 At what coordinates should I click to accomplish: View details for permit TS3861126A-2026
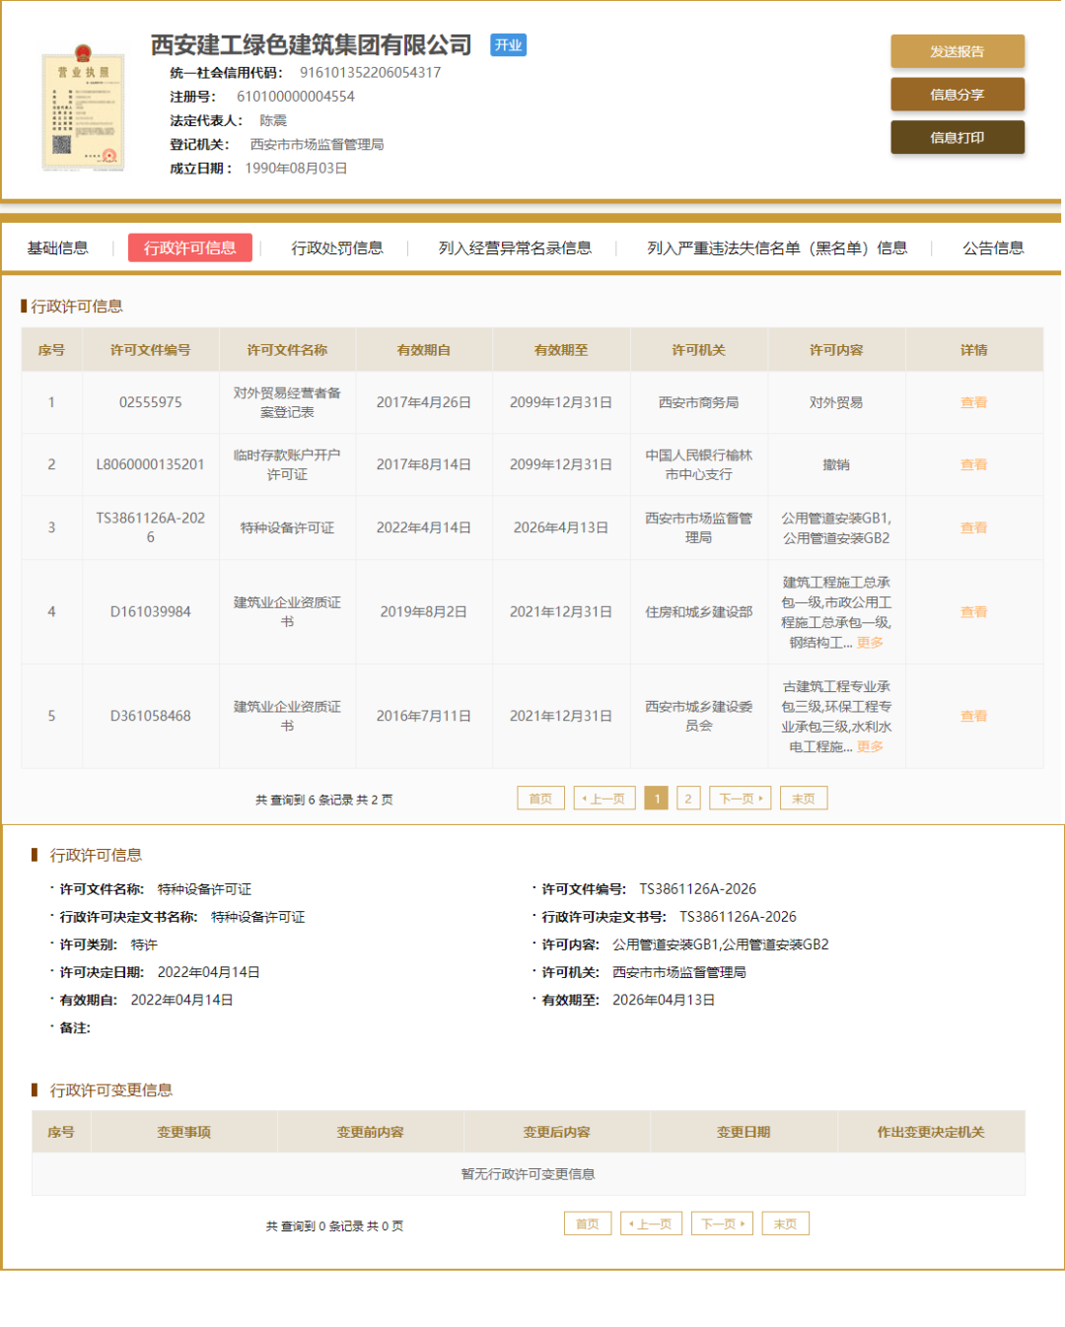pos(973,527)
